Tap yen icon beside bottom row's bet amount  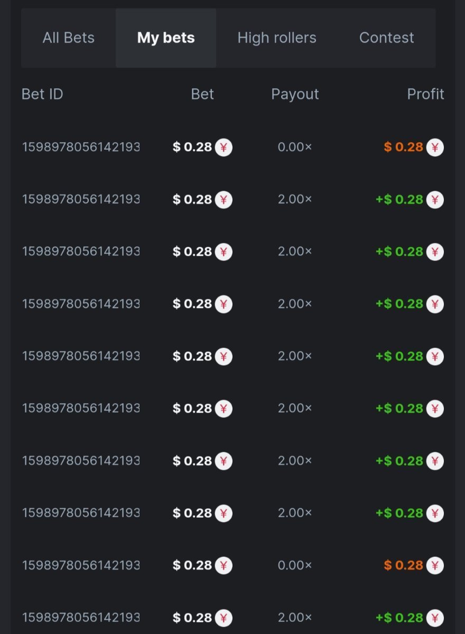coord(224,617)
